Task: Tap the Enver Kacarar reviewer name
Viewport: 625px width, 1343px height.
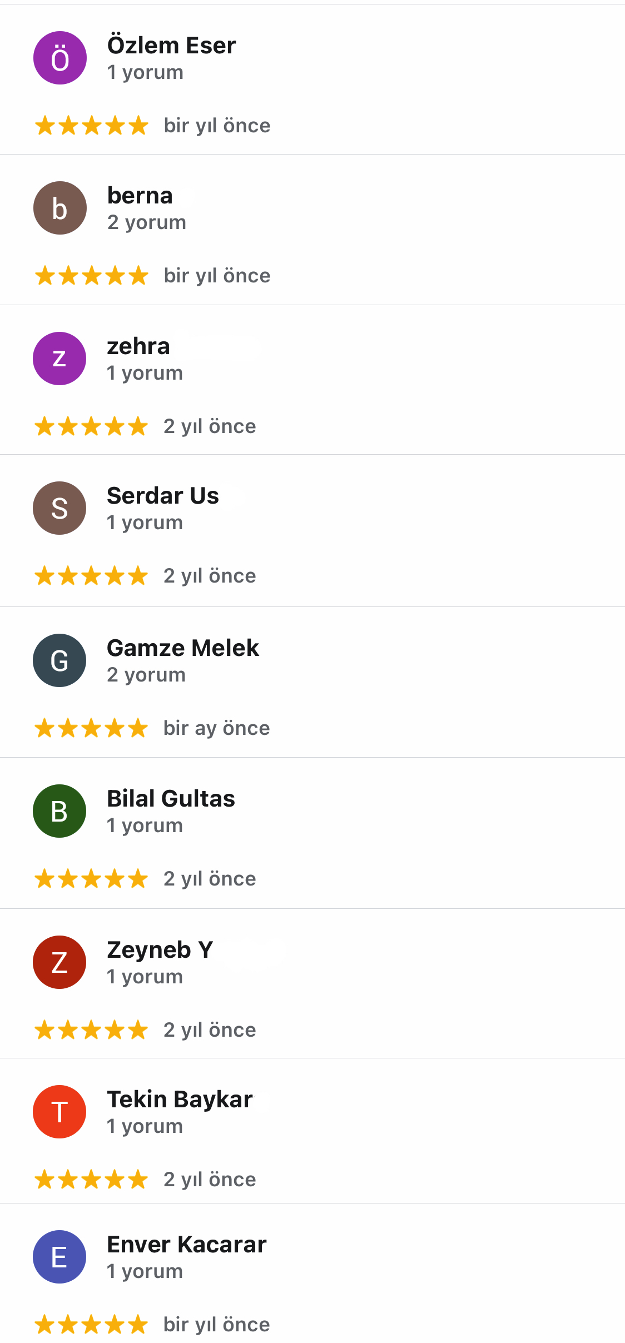Action: pos(186,1245)
